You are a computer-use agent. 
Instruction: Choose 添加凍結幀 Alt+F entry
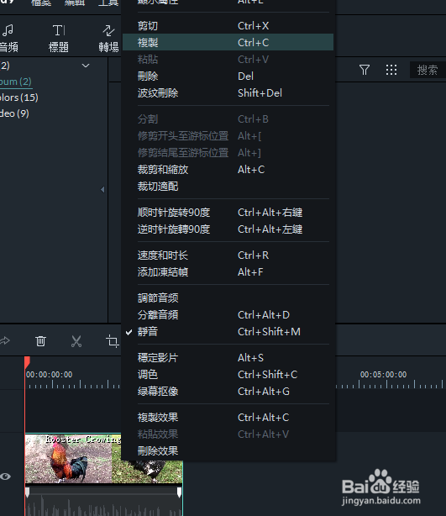[x=228, y=271]
